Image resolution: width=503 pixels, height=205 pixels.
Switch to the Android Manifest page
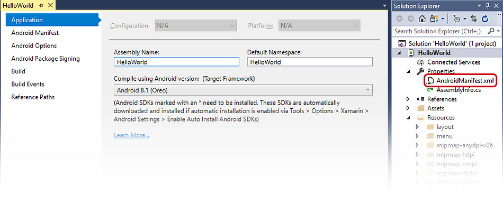coord(35,33)
